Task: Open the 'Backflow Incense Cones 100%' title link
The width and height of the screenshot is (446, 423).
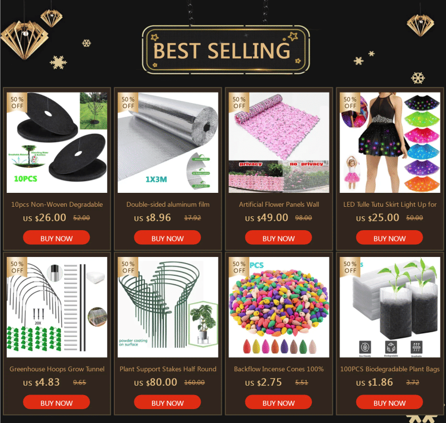Action: [279, 369]
